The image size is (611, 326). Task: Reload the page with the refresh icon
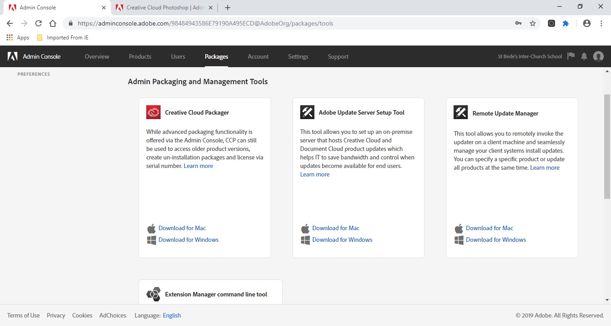(38, 23)
